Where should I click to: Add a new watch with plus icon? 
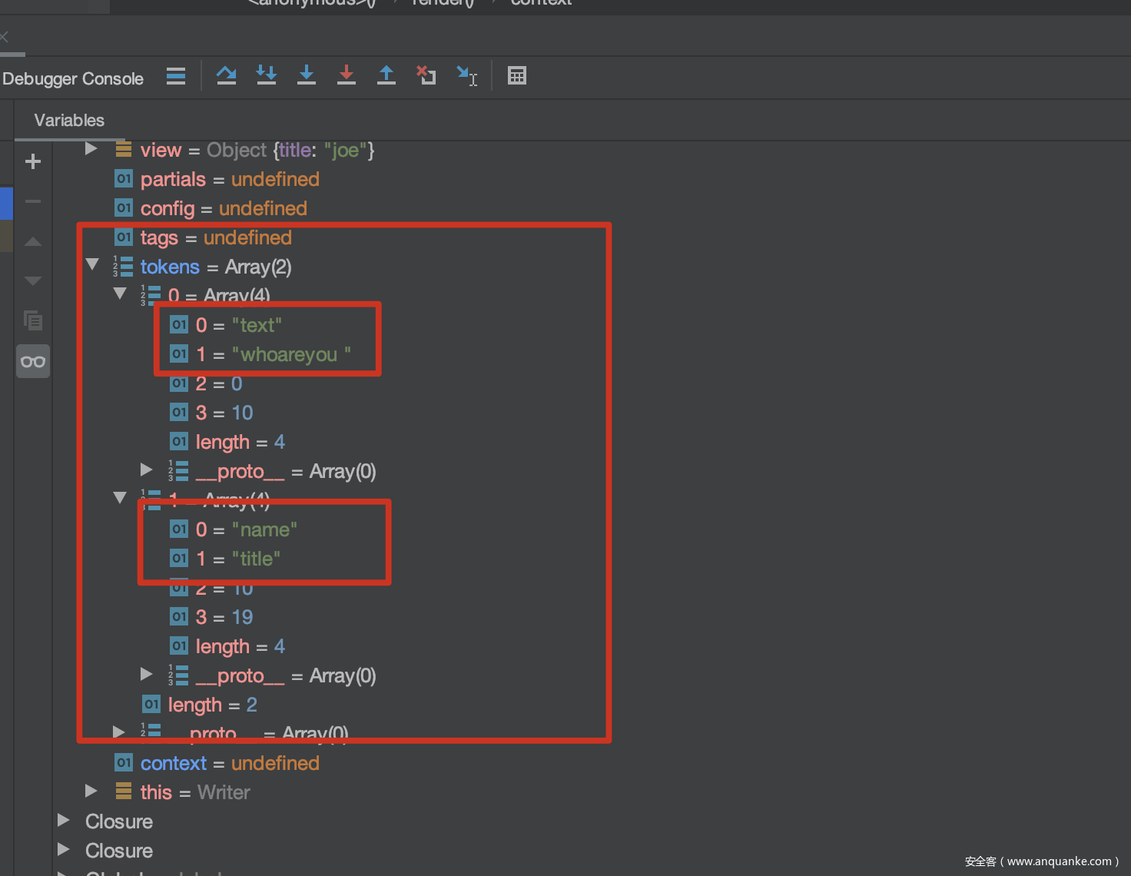[33, 161]
